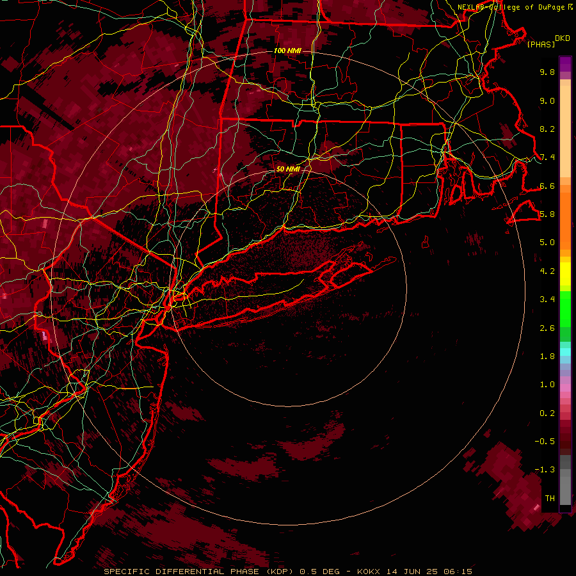
Task: Click the 3.4 scale value label
Action: pos(547,300)
